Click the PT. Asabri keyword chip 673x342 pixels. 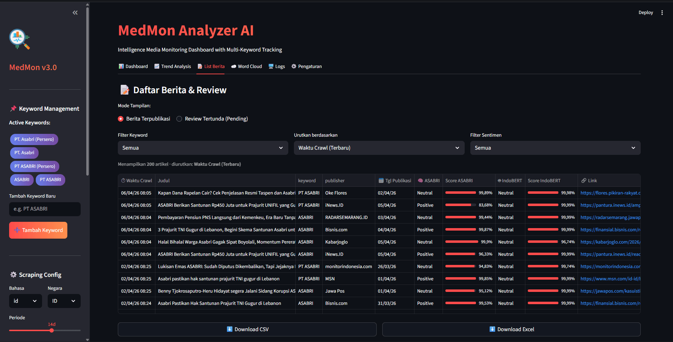[24, 153]
